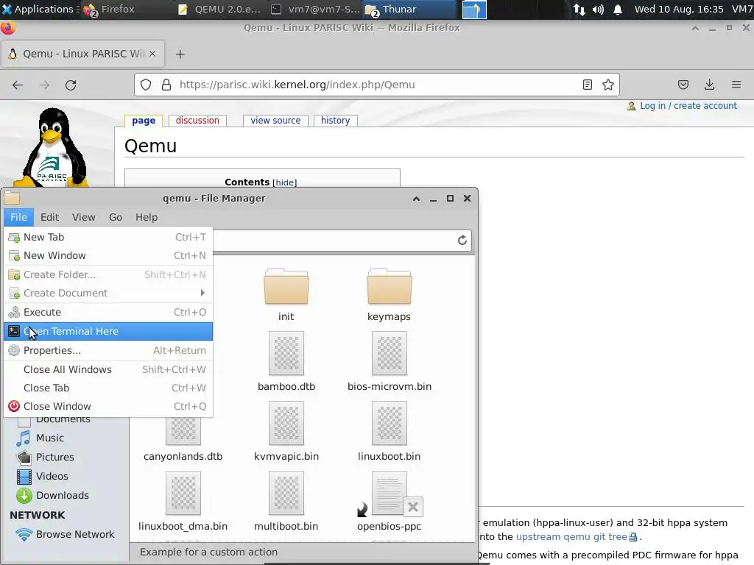Click the hide link beside Contents
Viewport: 754px width, 565px height.
point(285,182)
